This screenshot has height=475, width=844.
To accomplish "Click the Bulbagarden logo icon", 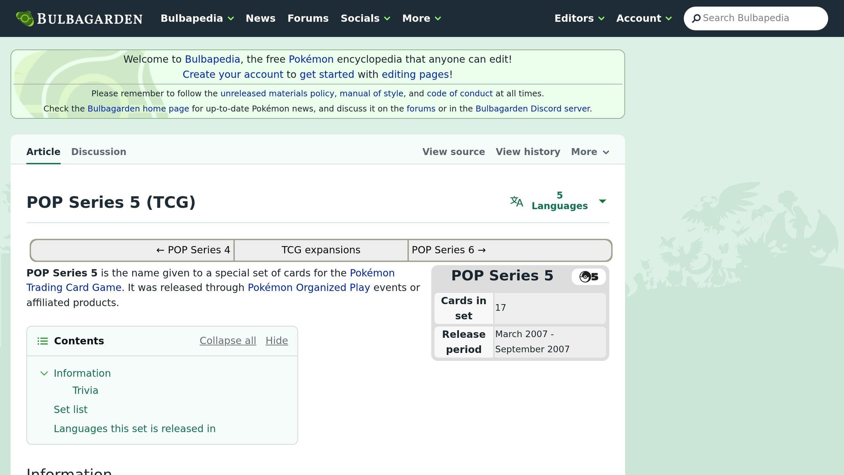I will tap(25, 19).
